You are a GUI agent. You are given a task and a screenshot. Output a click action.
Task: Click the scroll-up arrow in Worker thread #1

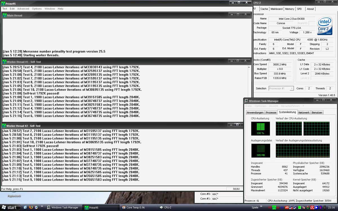click(249, 67)
